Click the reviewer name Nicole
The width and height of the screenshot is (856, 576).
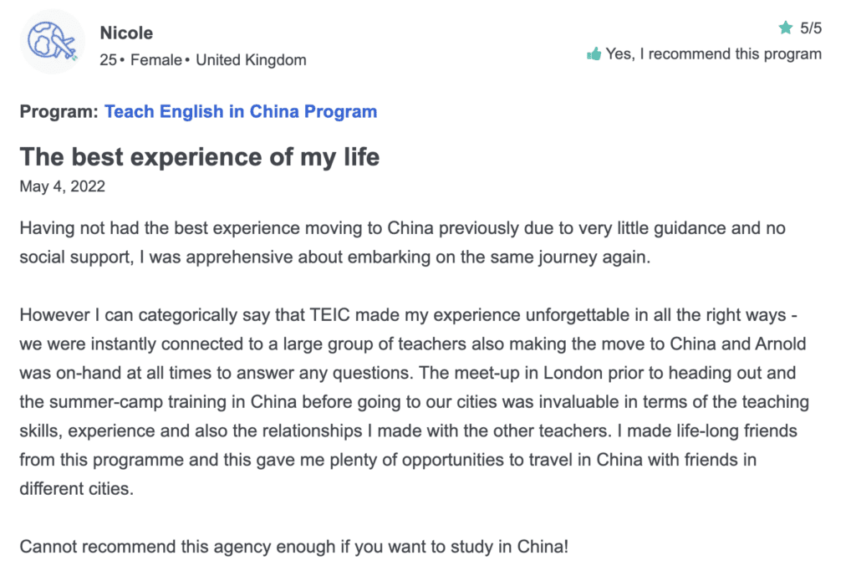126,33
